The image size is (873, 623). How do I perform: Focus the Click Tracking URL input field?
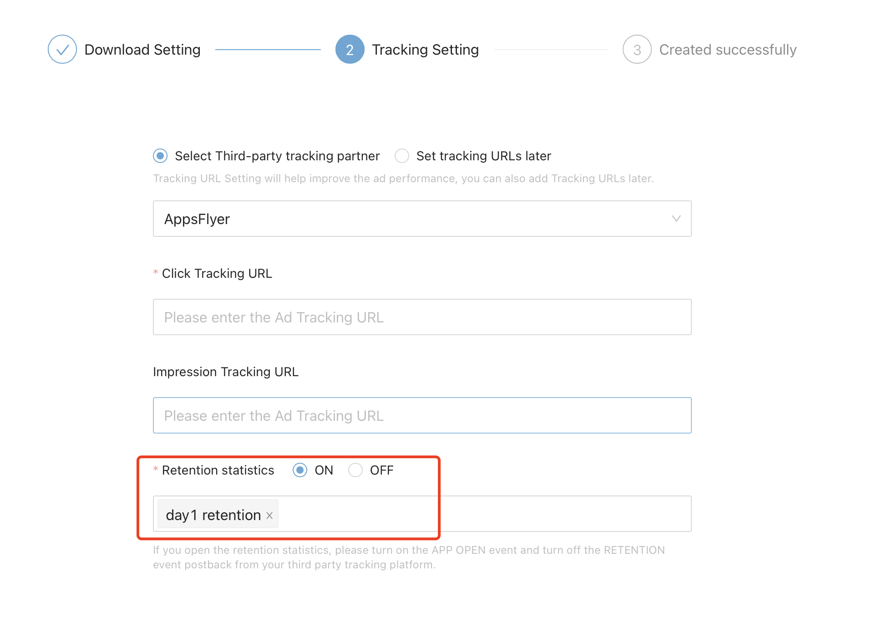pos(422,317)
